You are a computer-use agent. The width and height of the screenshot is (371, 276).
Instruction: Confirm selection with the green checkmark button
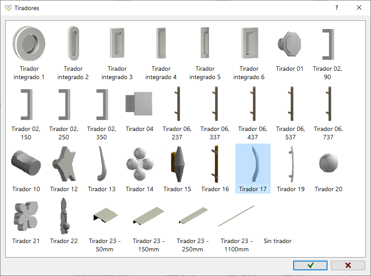(310, 265)
